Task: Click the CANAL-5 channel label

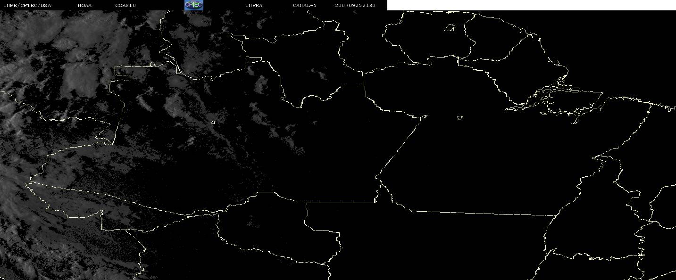Action: [305, 6]
